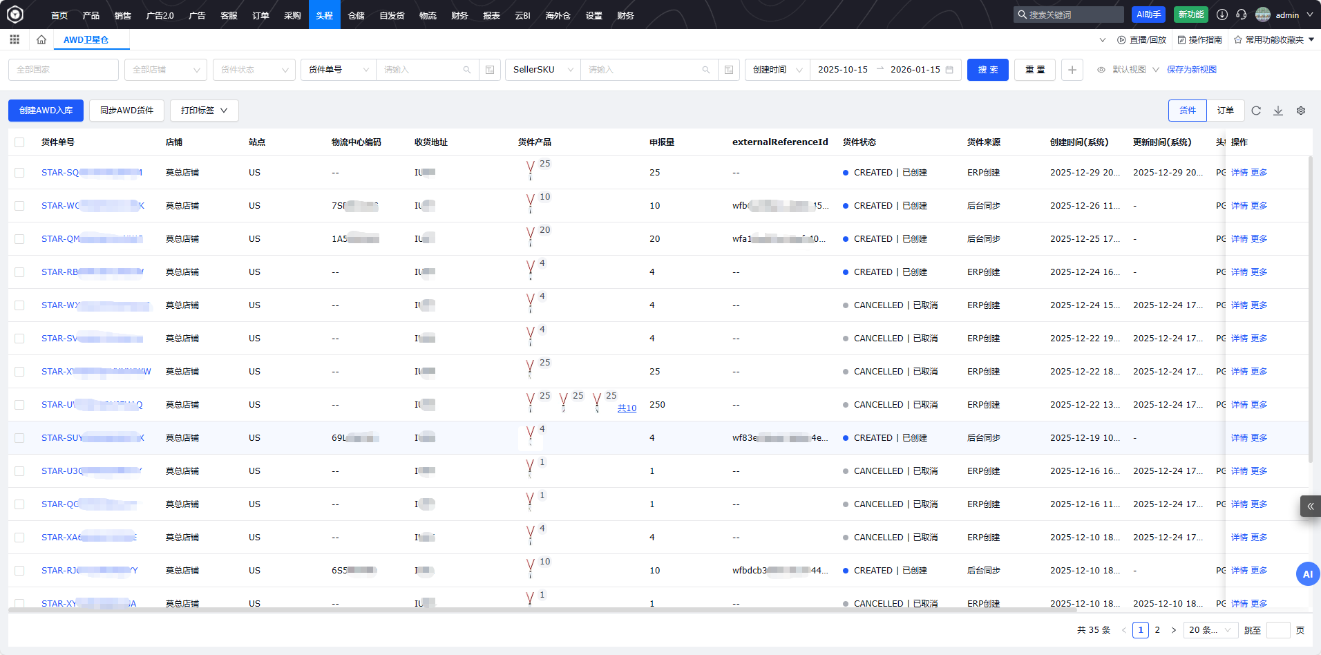The image size is (1321, 655).
Task: Open the app grid menu icon
Action: (x=15, y=40)
